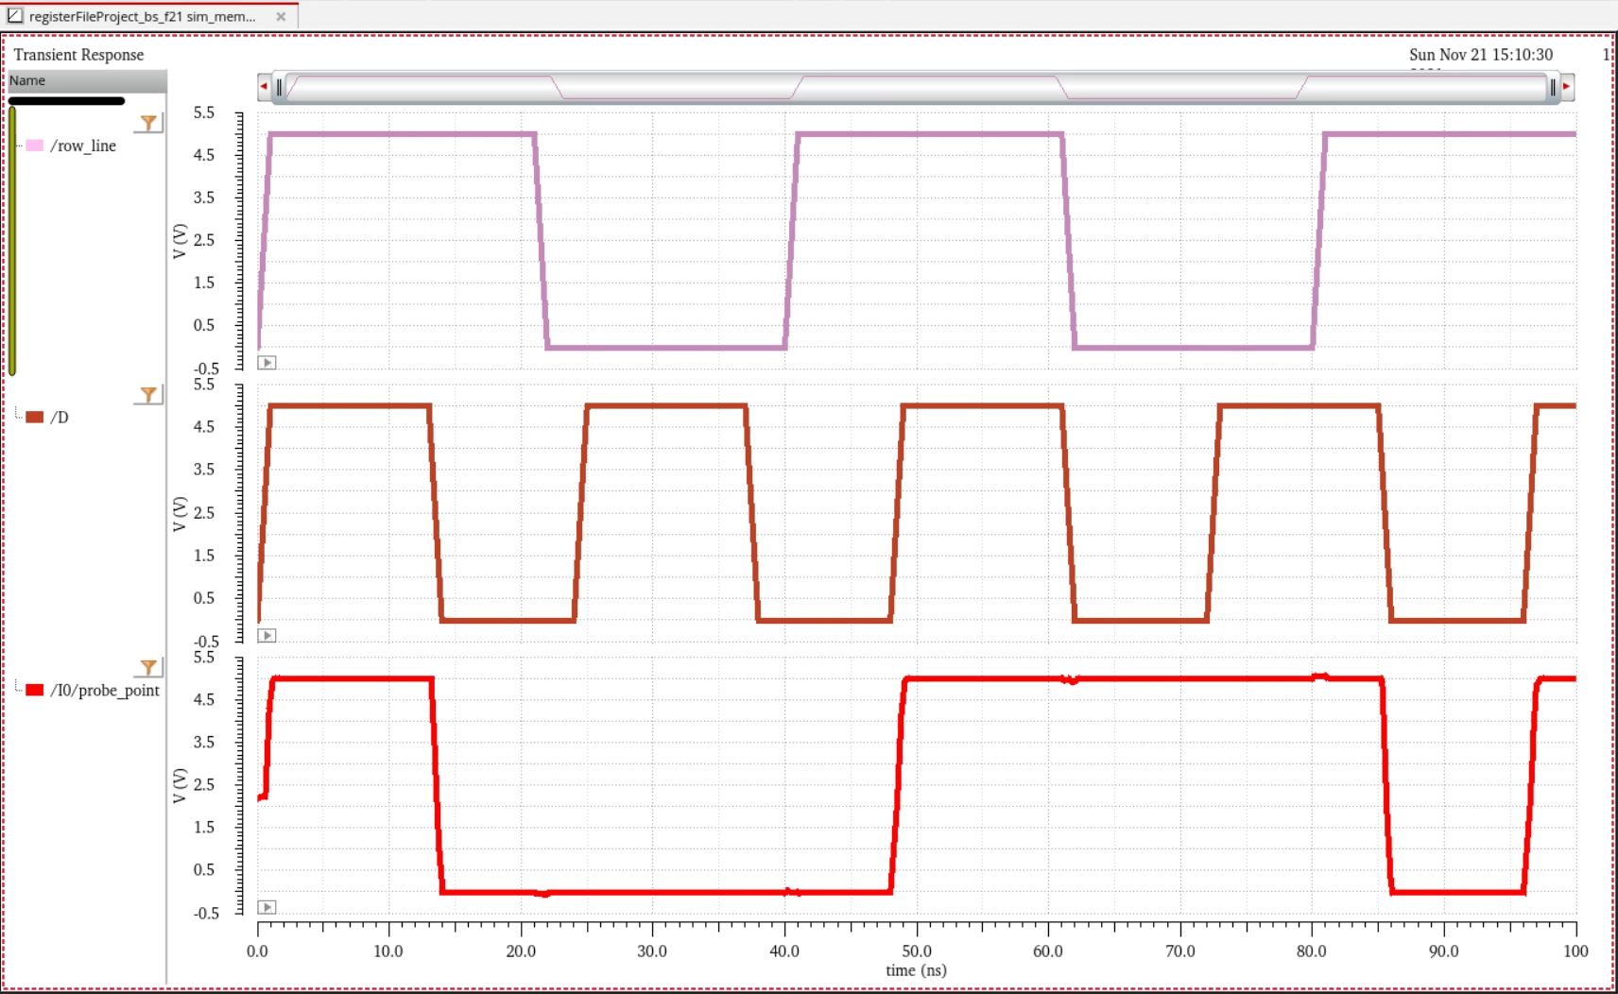Viewport: 1618px width, 994px height.
Task: Click the left handle of zoom slider
Action: pyautogui.click(x=279, y=87)
